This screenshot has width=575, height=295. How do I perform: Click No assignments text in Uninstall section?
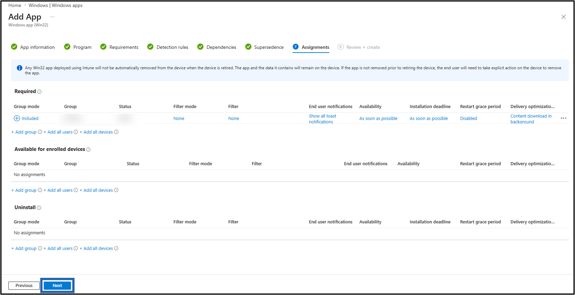point(29,233)
